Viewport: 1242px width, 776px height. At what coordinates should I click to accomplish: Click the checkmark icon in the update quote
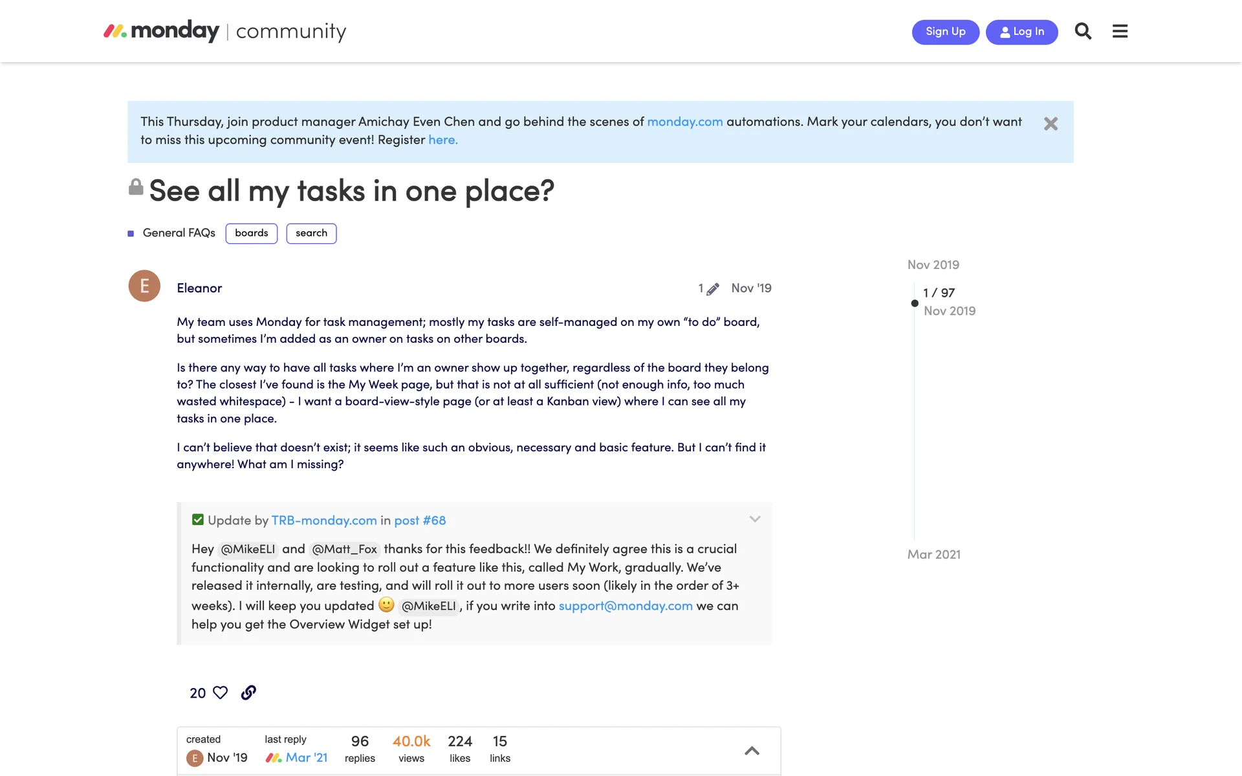click(197, 519)
